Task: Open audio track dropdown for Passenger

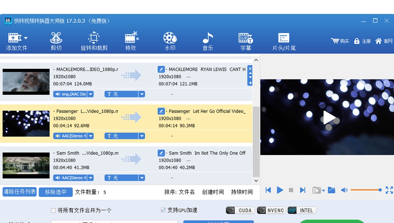Action: click(91, 136)
